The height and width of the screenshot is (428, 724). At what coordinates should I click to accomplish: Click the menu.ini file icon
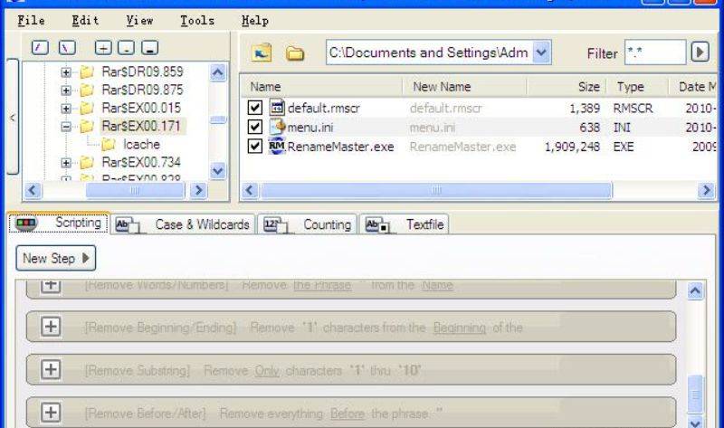277,127
